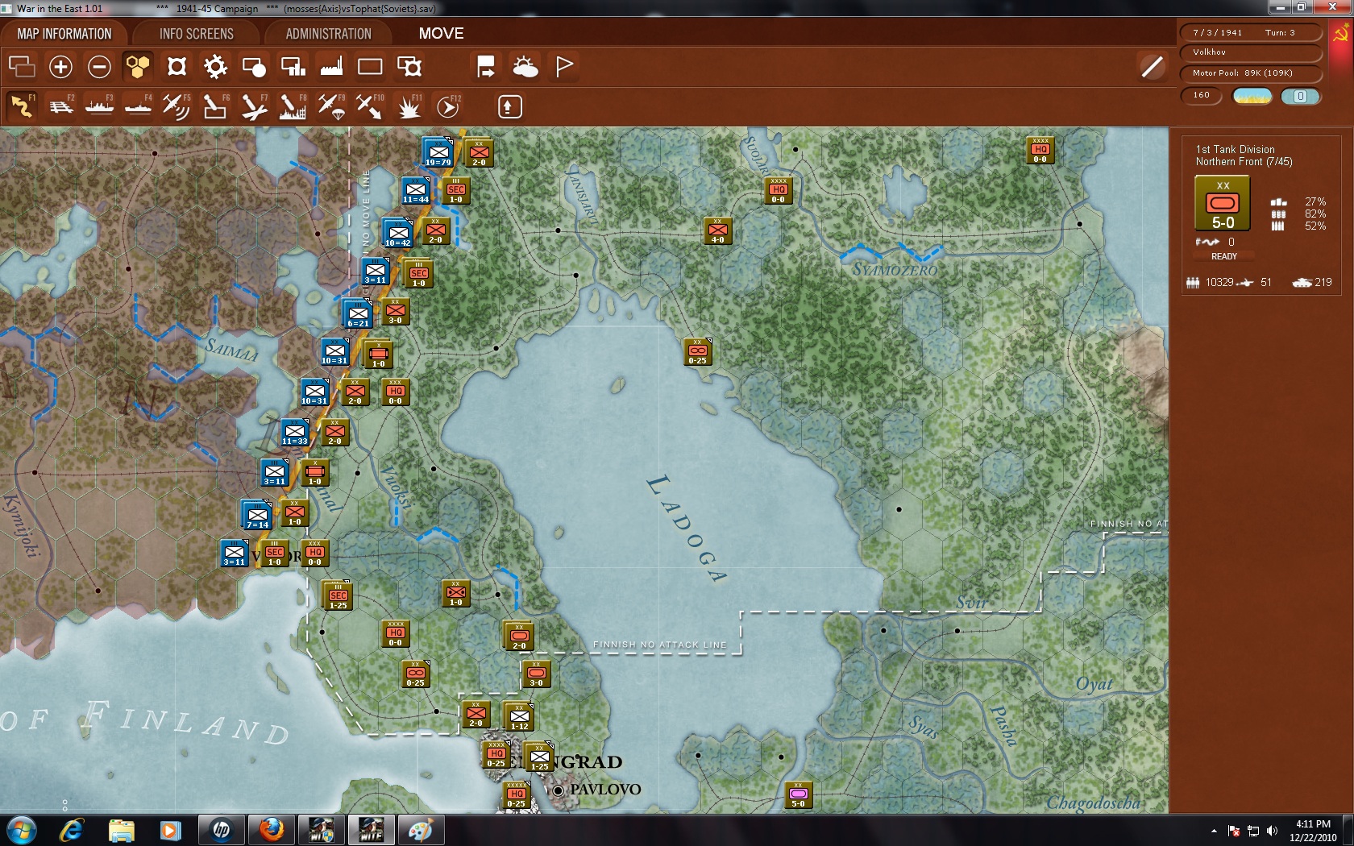The height and width of the screenshot is (846, 1354).
Task: Click the empty rectangle icon in toolbar
Action: [370, 67]
